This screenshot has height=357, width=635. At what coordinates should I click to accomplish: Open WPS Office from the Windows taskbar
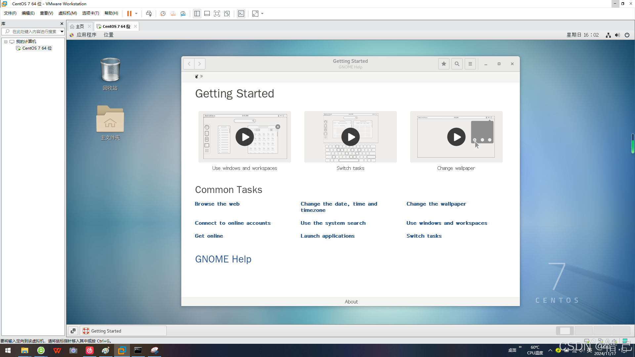coord(57,350)
